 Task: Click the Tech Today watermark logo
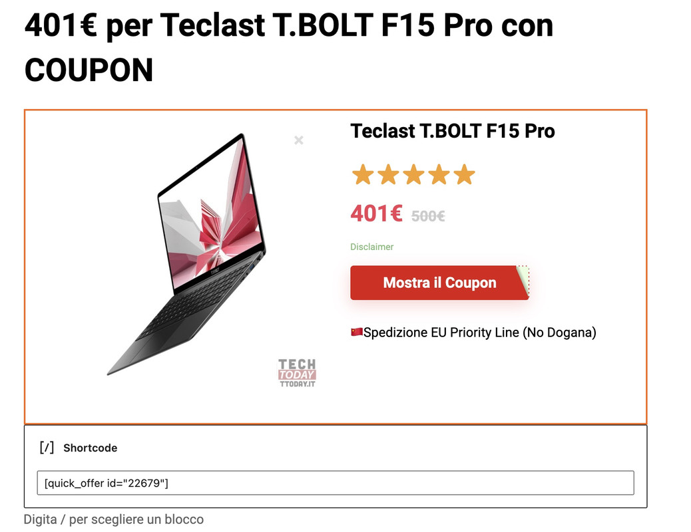[297, 372]
